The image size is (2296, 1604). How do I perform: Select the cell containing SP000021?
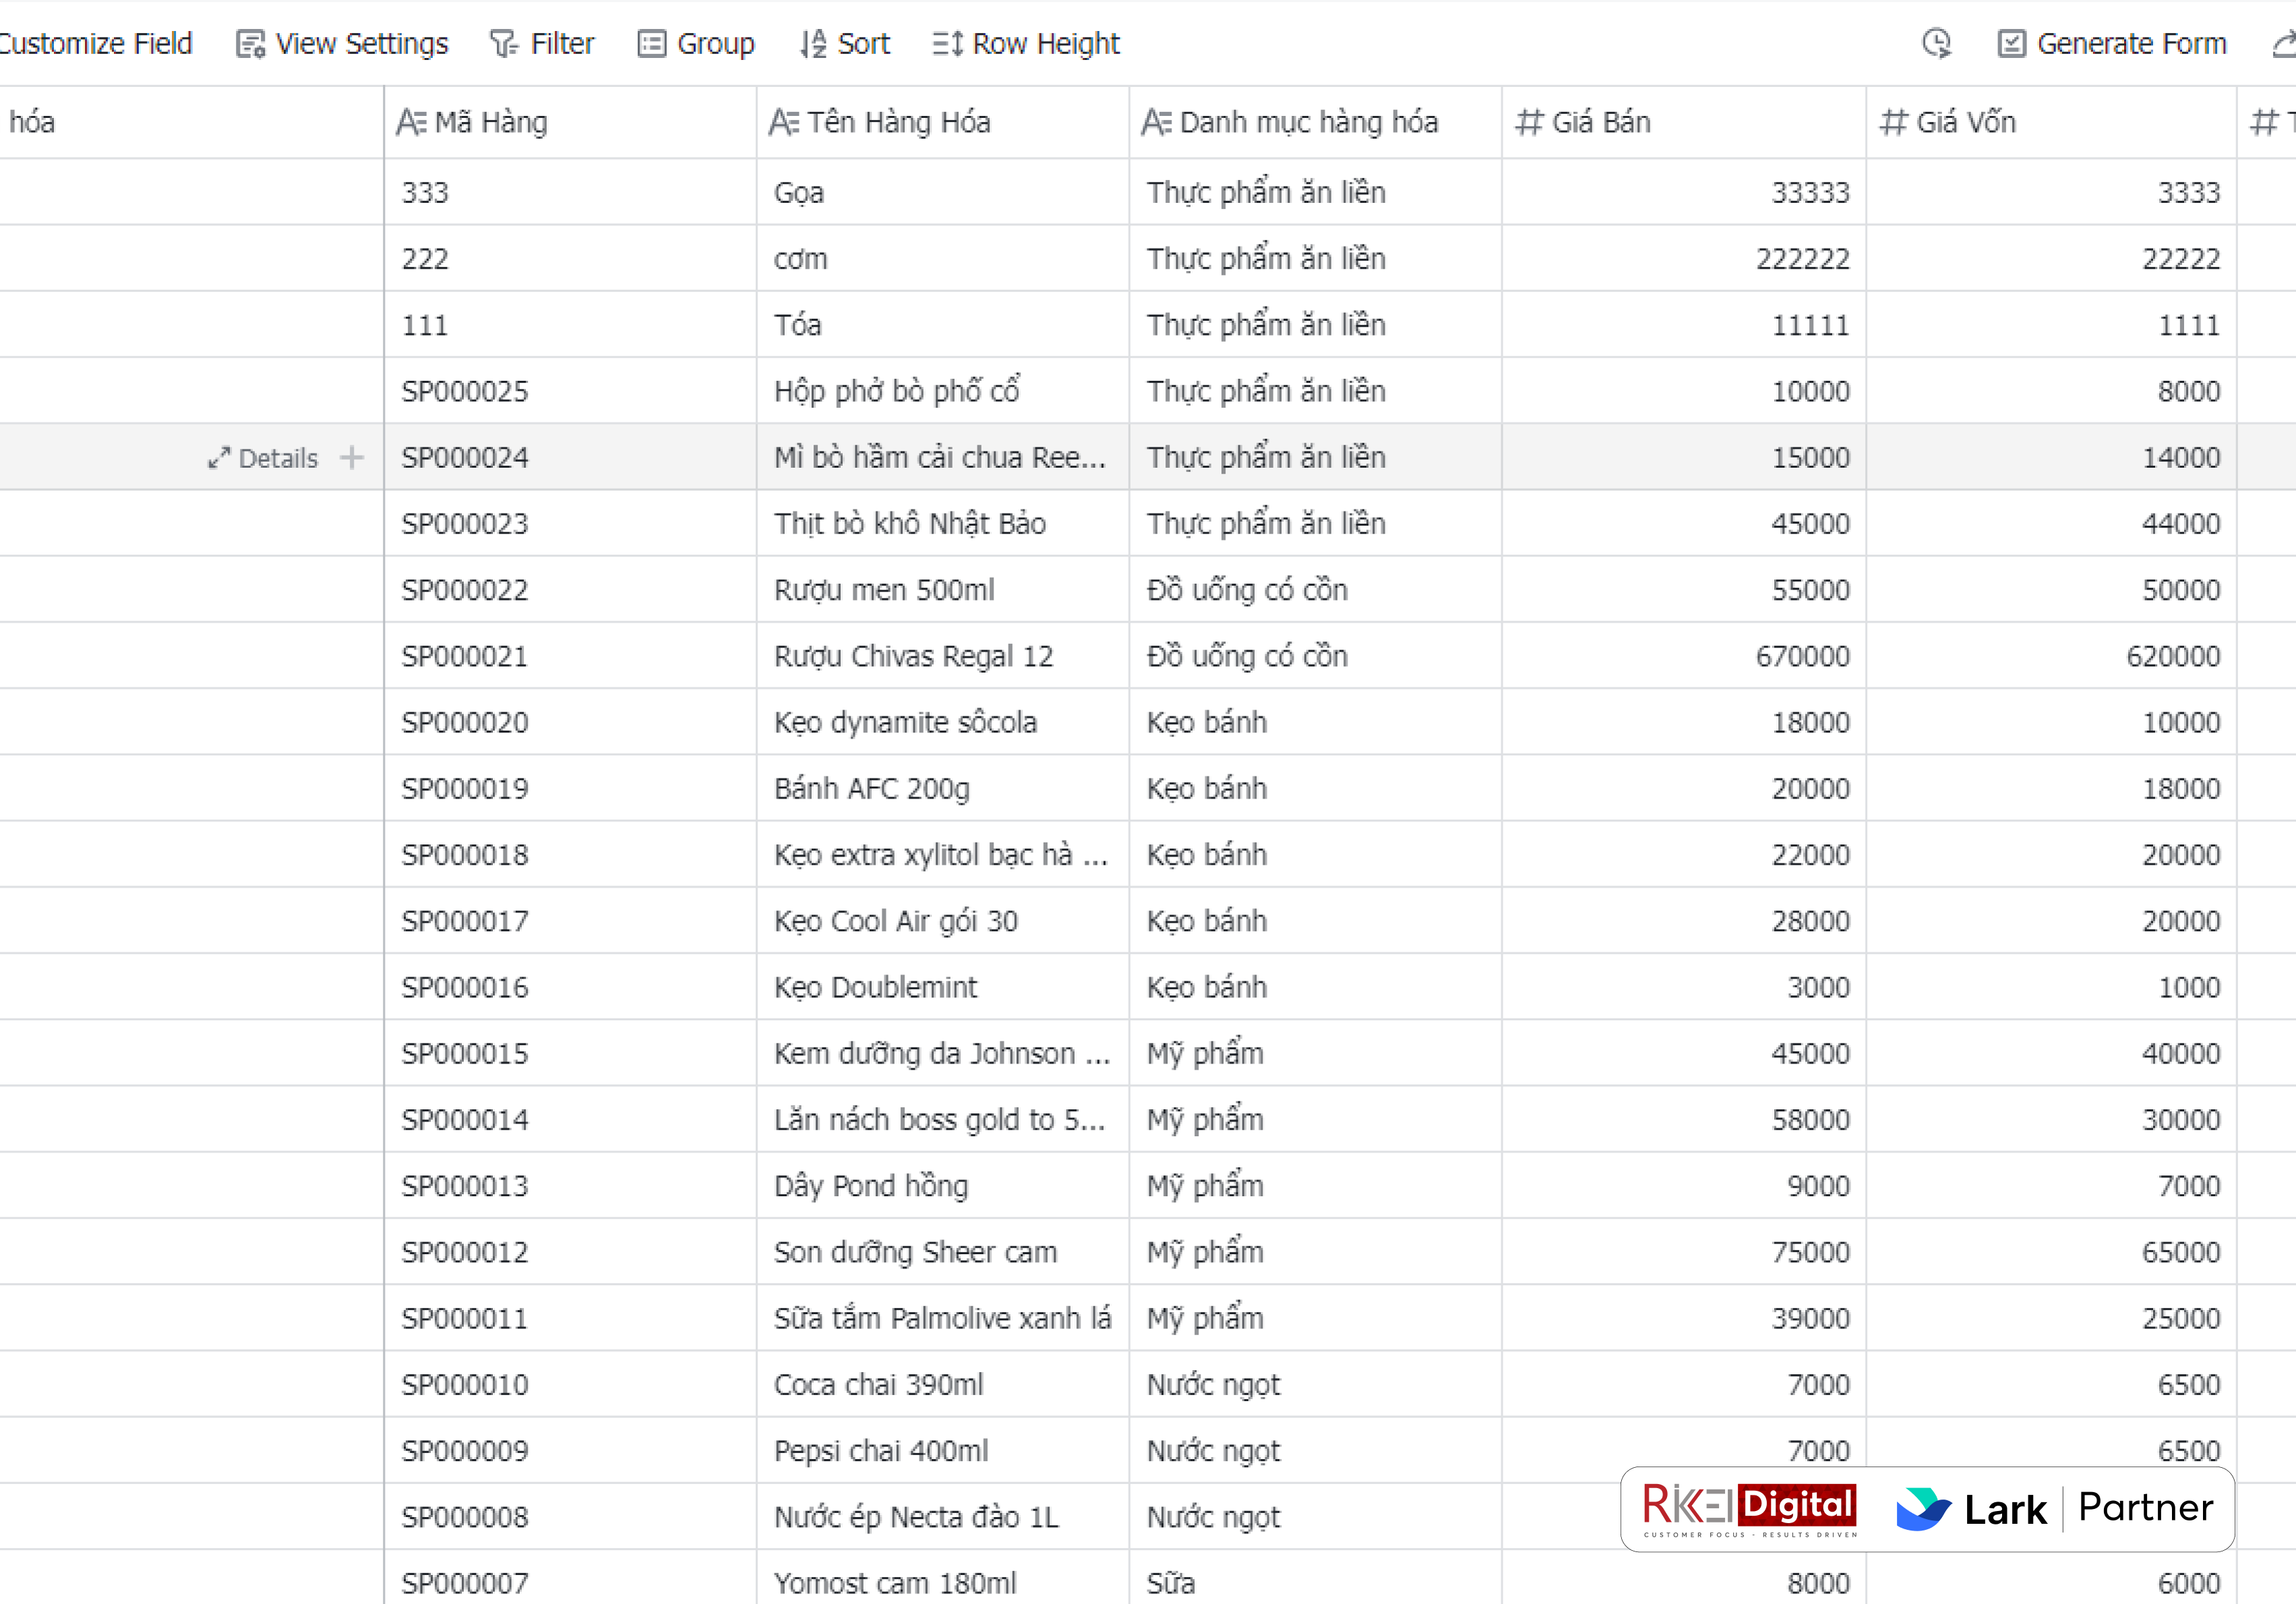(465, 656)
